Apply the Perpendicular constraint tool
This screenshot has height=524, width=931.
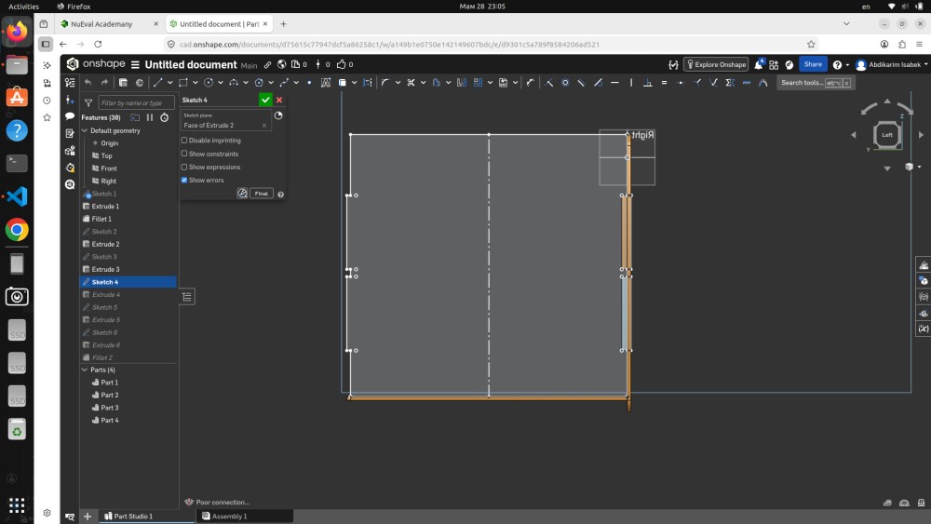[648, 83]
